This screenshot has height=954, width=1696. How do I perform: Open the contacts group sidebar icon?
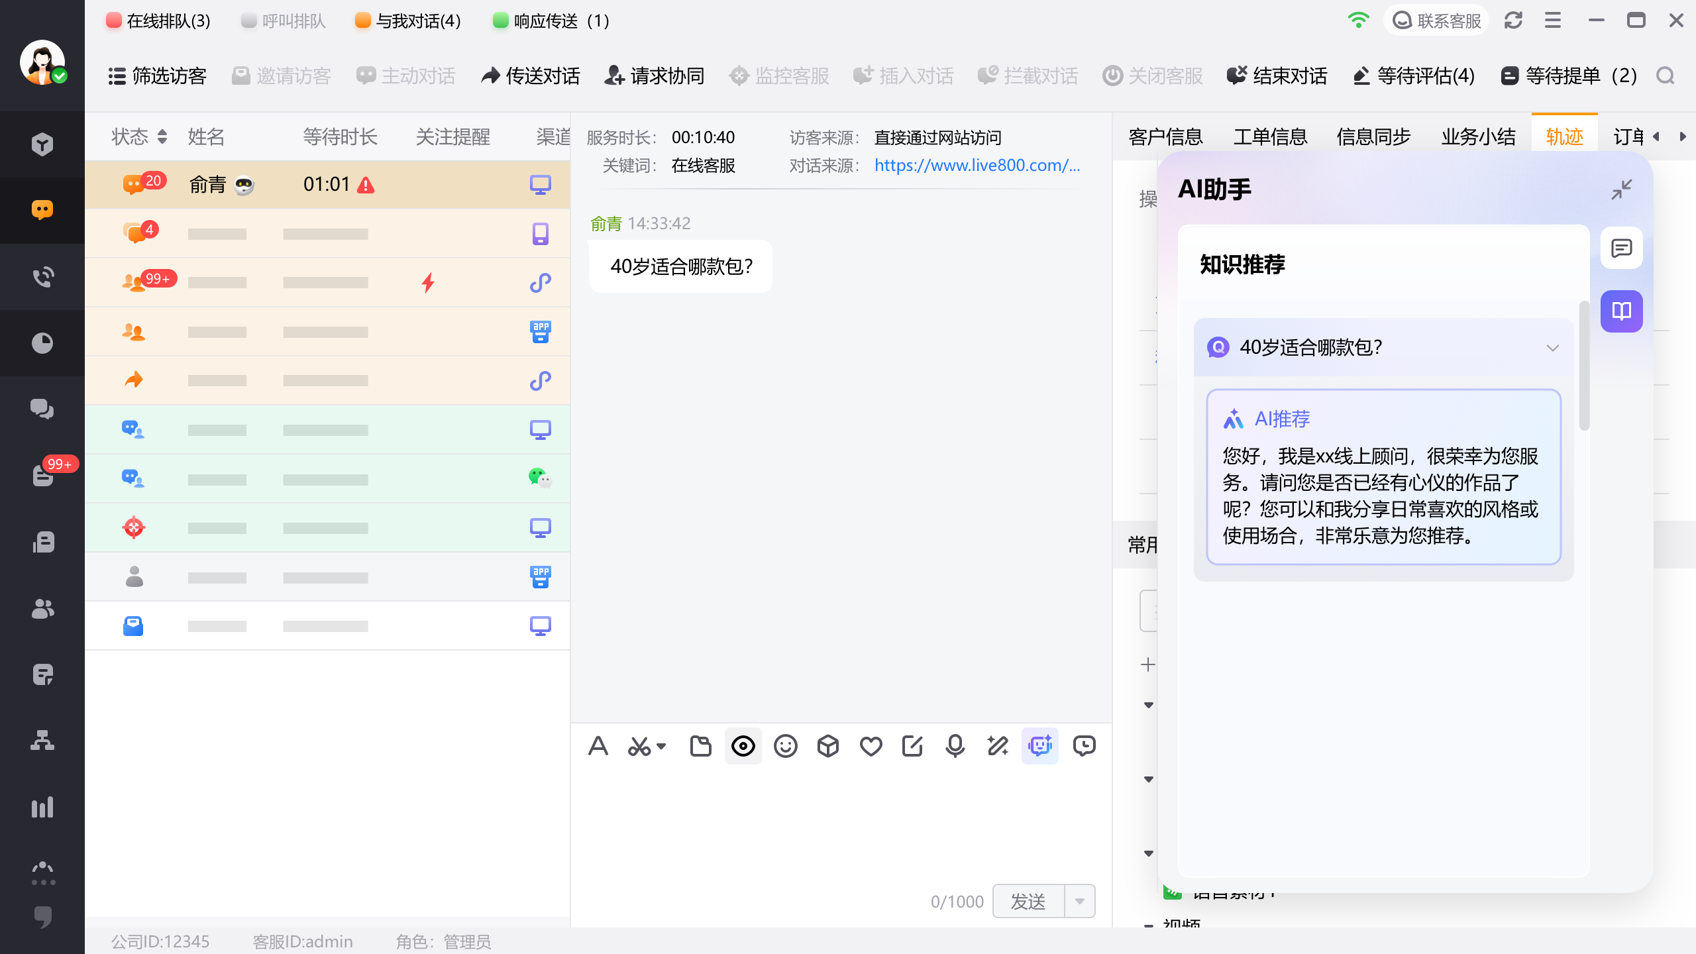[42, 608]
